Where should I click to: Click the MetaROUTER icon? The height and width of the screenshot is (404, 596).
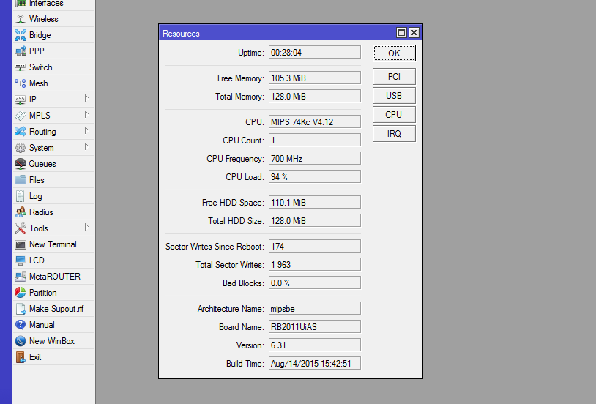tap(21, 277)
